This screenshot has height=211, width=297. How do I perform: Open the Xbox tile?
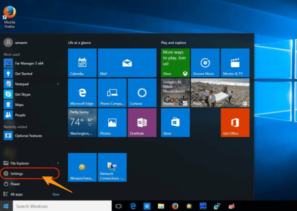pos(175,63)
